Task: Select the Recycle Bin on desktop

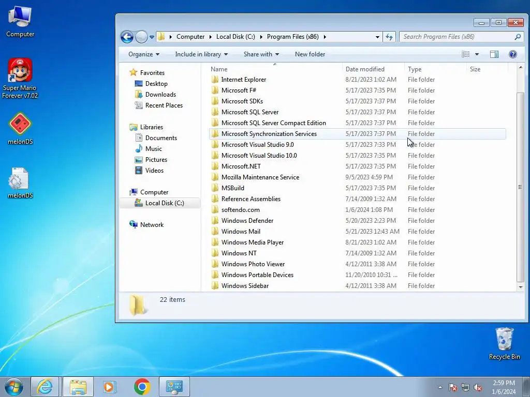Action: [504, 344]
